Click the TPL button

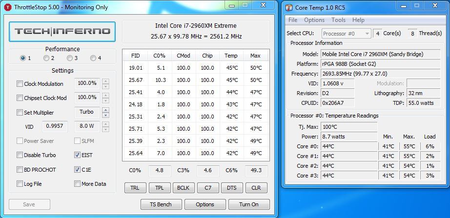click(x=160, y=188)
